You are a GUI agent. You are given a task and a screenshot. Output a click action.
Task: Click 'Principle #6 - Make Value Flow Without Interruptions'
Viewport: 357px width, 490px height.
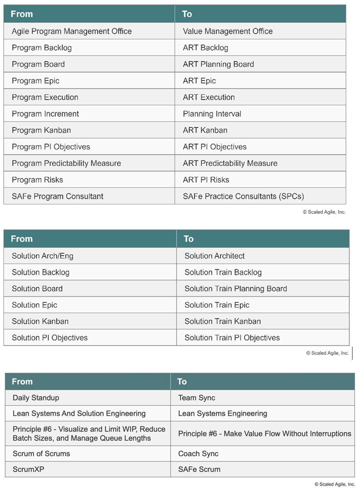point(265,433)
